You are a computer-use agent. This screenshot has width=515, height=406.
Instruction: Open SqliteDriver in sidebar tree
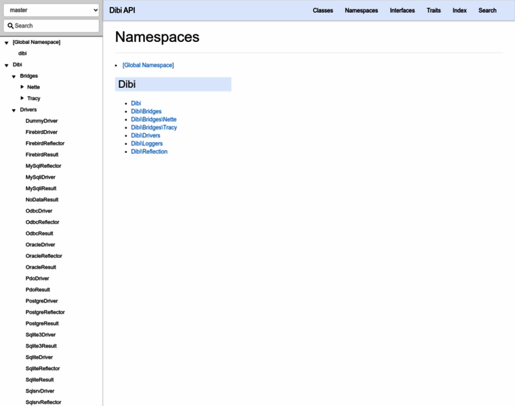coord(39,357)
